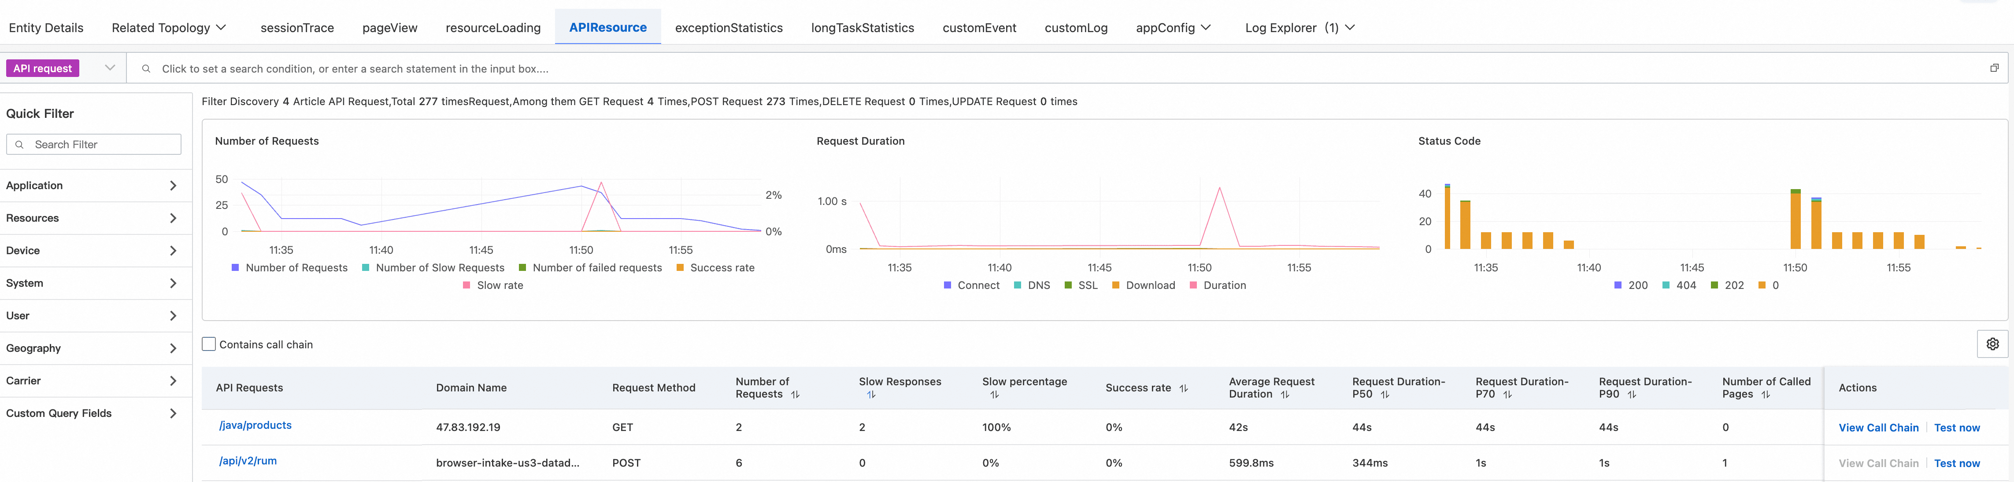
Task: Expand the Geography quick filter
Action: [x=92, y=348]
